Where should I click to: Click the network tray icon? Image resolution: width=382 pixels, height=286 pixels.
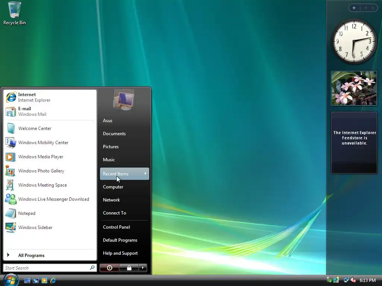coord(346,280)
